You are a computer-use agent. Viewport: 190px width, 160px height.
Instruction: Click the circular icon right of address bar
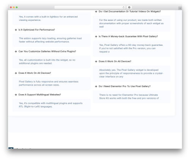129,7
